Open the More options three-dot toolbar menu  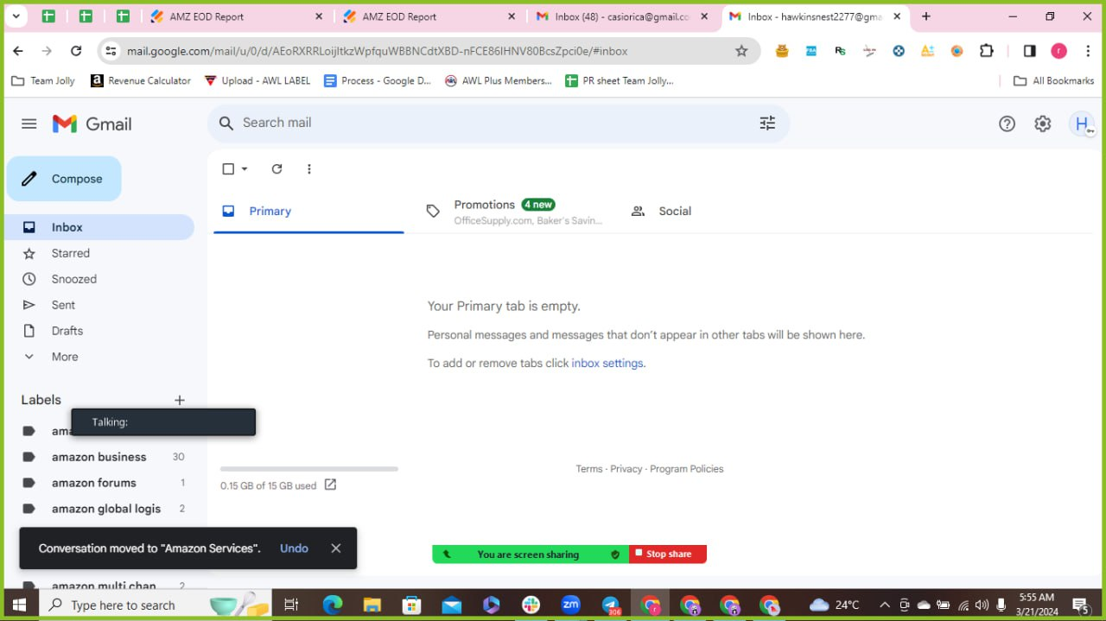click(x=309, y=169)
